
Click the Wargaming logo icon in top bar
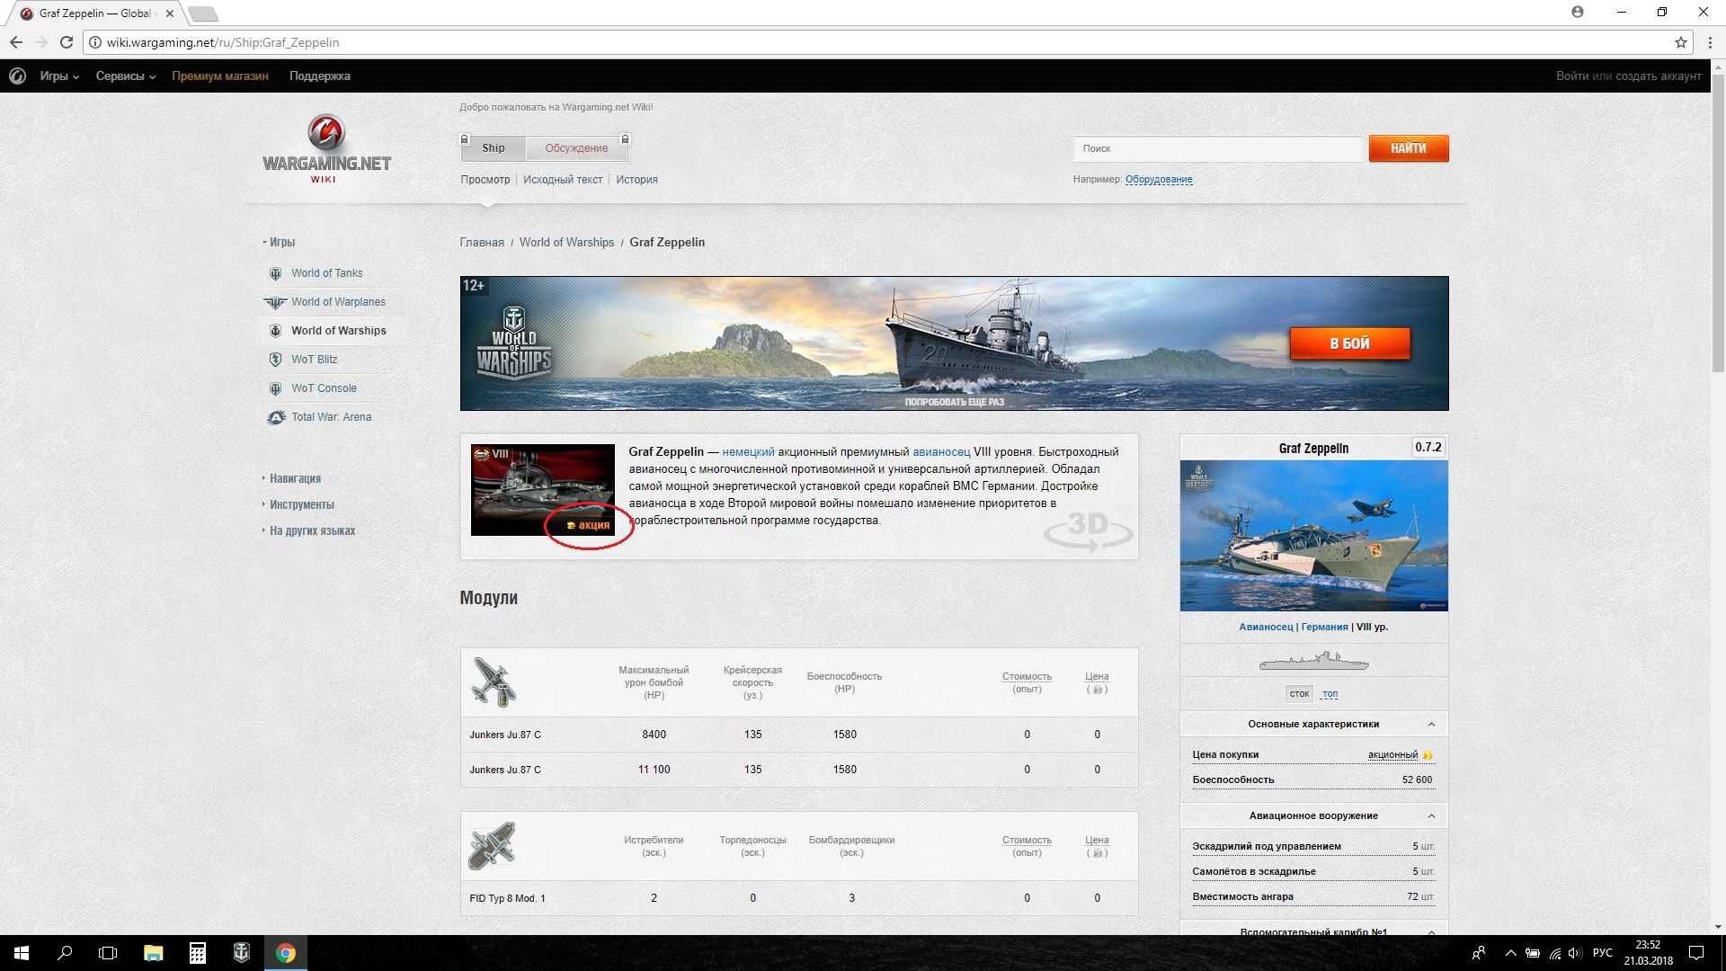coord(17,76)
